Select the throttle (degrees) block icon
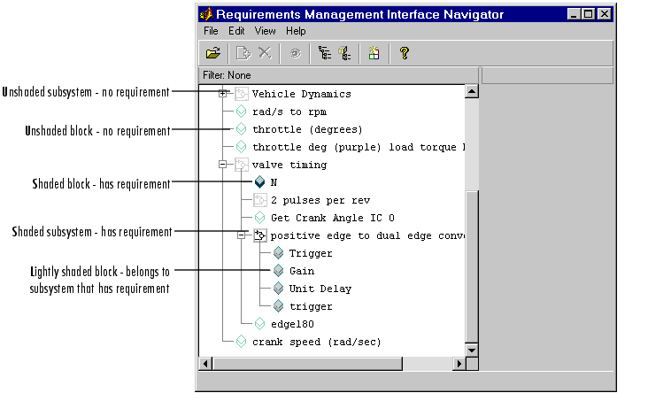671x393 pixels. coord(242,129)
